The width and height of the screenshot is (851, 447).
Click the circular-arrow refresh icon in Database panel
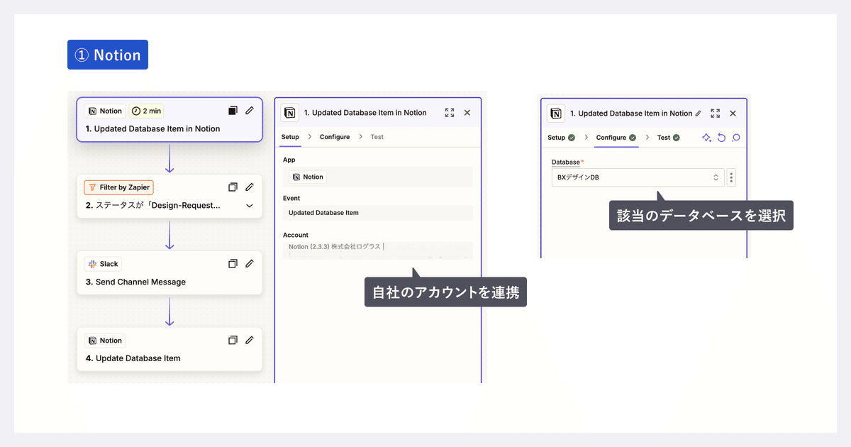coord(722,138)
